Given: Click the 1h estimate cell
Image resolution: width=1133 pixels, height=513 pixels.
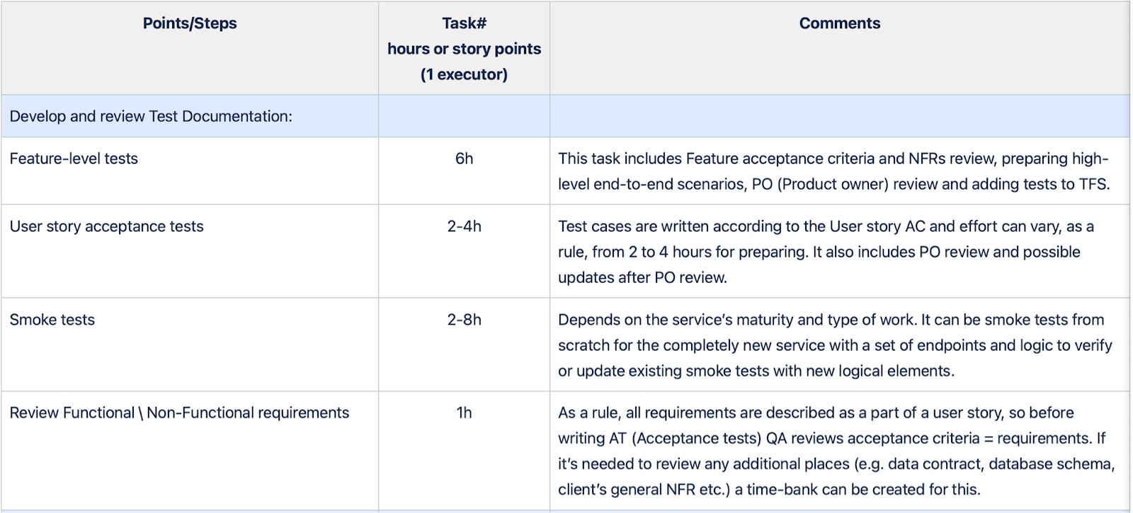Looking at the screenshot, I should 464,413.
